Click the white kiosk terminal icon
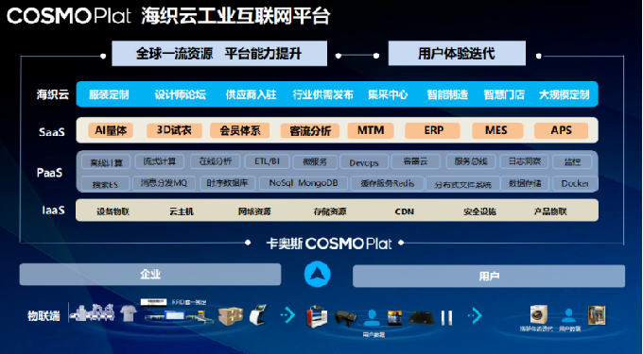Image resolution: width=643 pixels, height=354 pixels. pyautogui.click(x=258, y=314)
